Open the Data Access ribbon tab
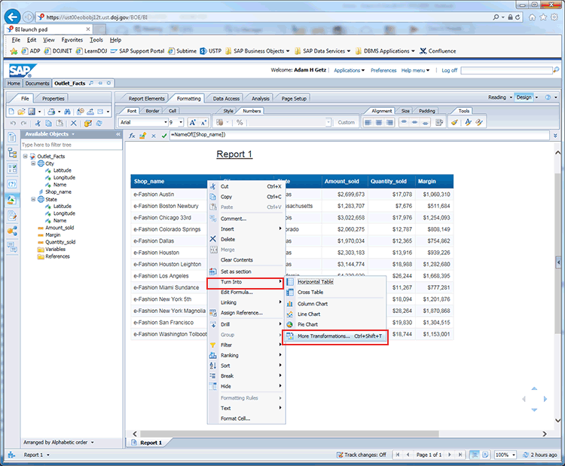Viewport: 565px width, 466px height. click(226, 99)
